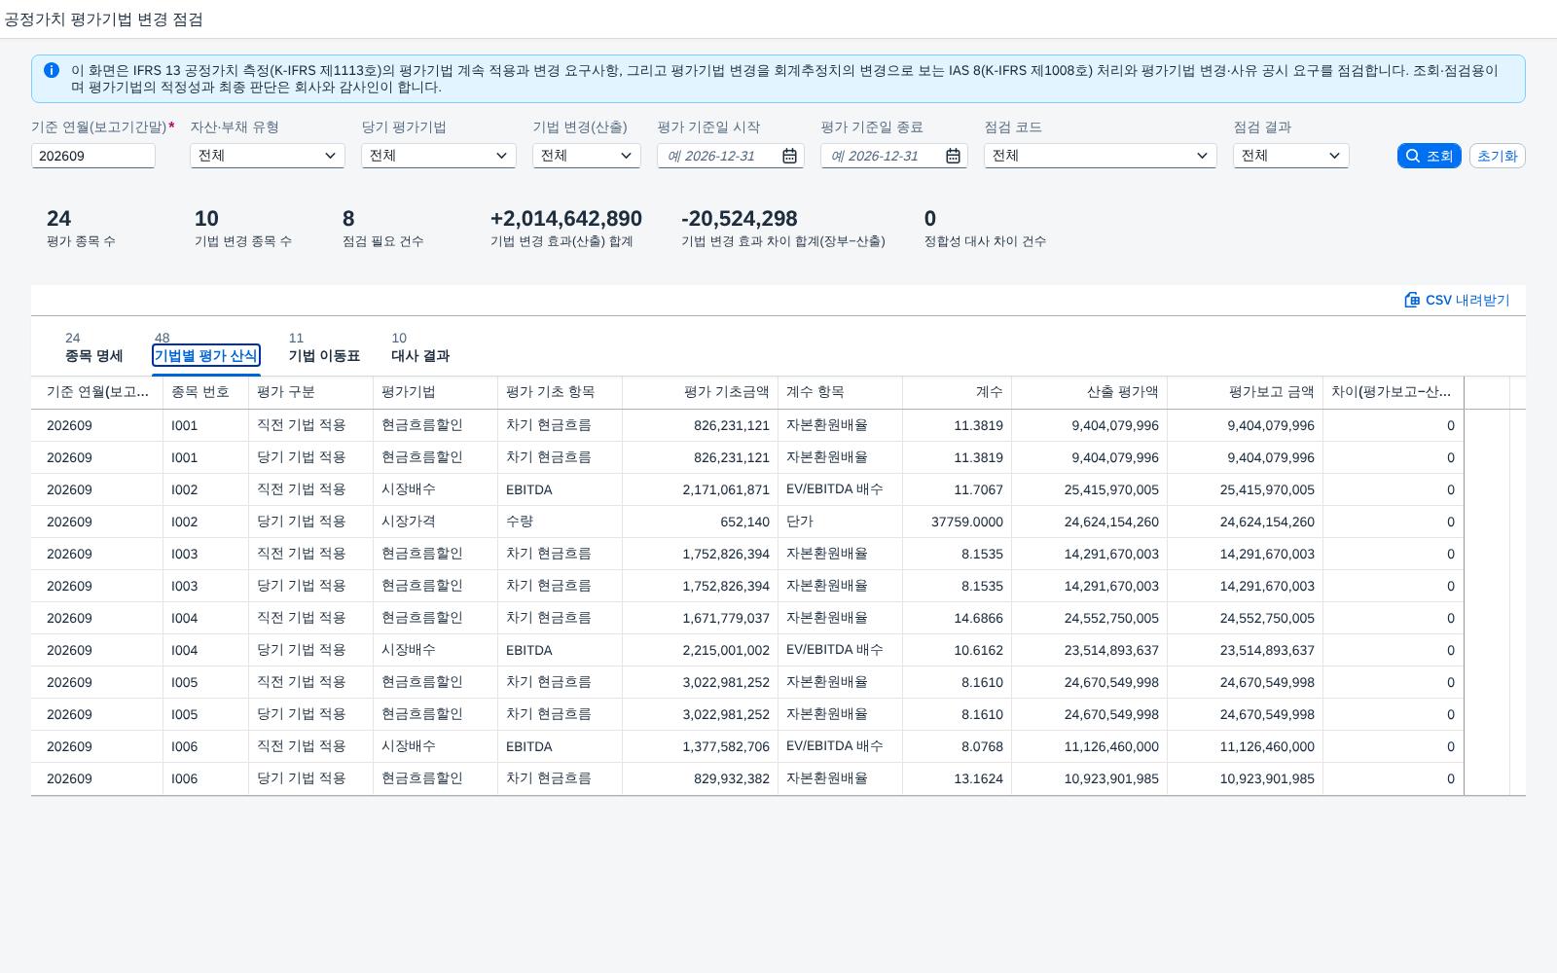Sort by the 종목 번호 column header
Viewport: 1557px width, 973px height.
(206, 392)
